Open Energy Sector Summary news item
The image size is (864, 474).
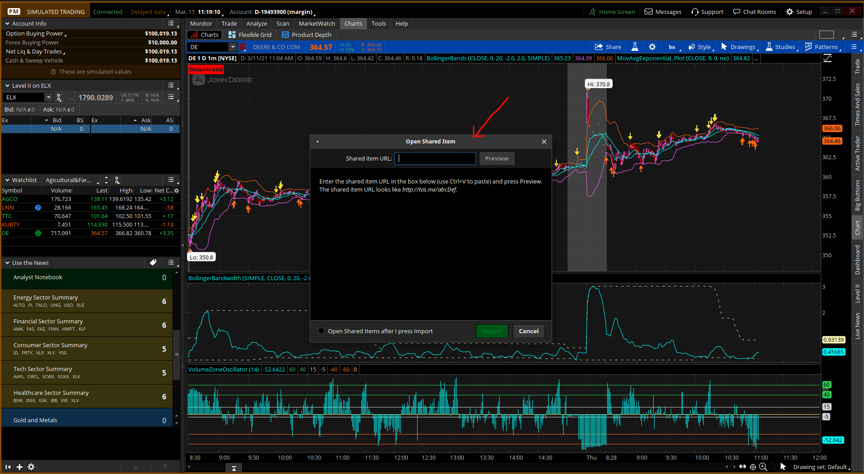pos(87,301)
